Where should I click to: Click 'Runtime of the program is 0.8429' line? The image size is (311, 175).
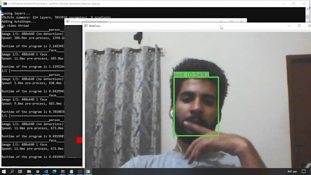tap(33, 91)
